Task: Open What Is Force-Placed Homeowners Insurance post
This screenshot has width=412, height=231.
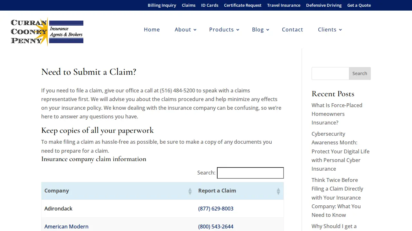Action: coord(337,114)
